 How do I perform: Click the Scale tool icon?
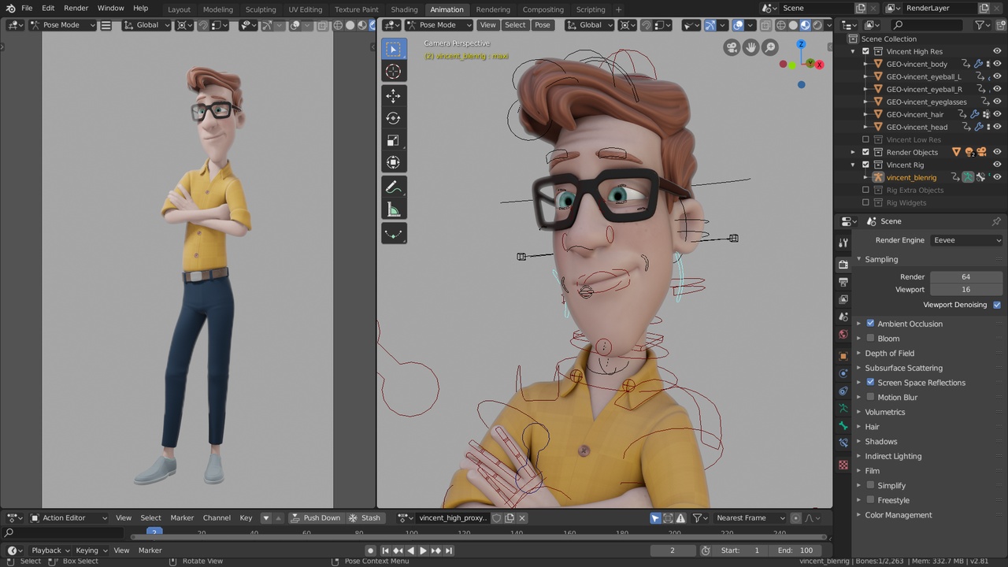coord(394,140)
